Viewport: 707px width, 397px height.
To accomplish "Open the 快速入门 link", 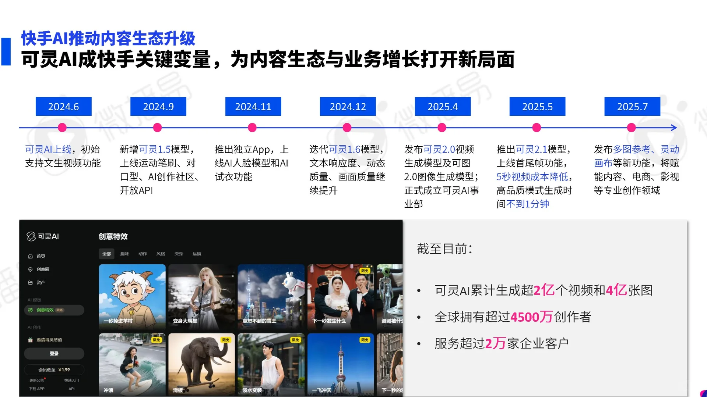I will (71, 380).
